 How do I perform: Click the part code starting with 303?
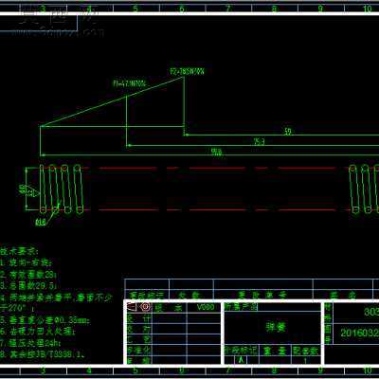click(x=371, y=313)
